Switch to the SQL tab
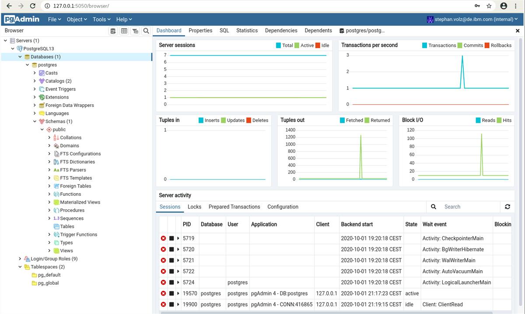 tap(224, 31)
